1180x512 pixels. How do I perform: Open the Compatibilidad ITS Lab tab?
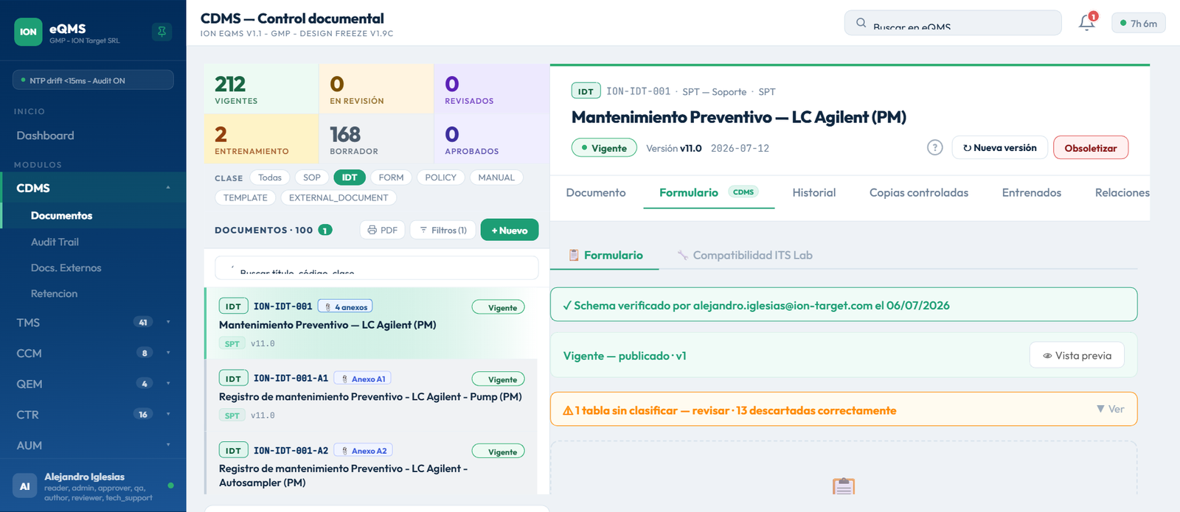tap(744, 255)
